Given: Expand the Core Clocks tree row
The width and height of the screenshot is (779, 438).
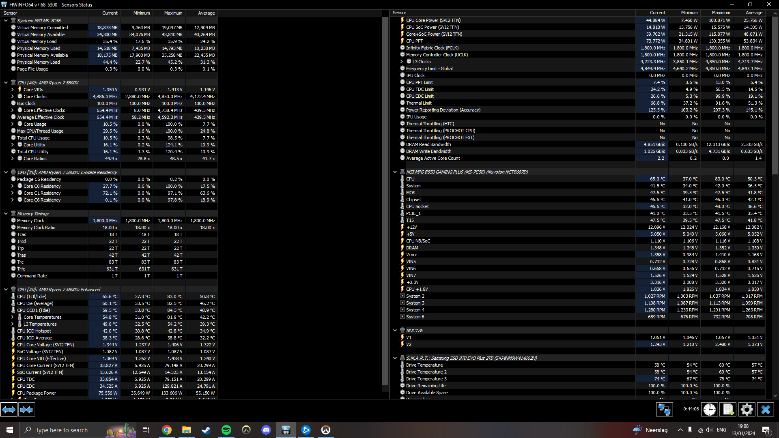Looking at the screenshot, I should click(12, 97).
